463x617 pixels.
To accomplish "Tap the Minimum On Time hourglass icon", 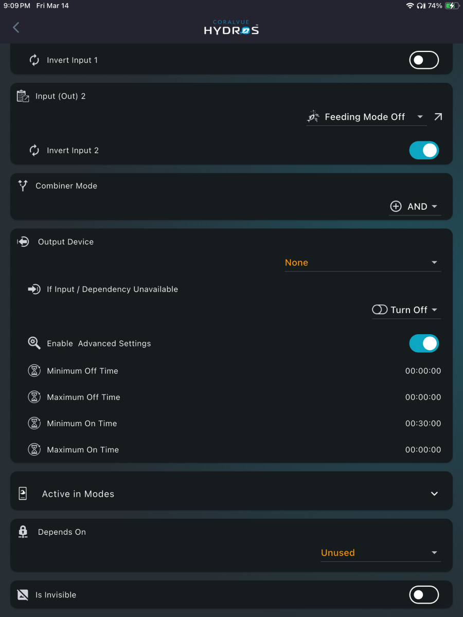I will [x=34, y=423].
